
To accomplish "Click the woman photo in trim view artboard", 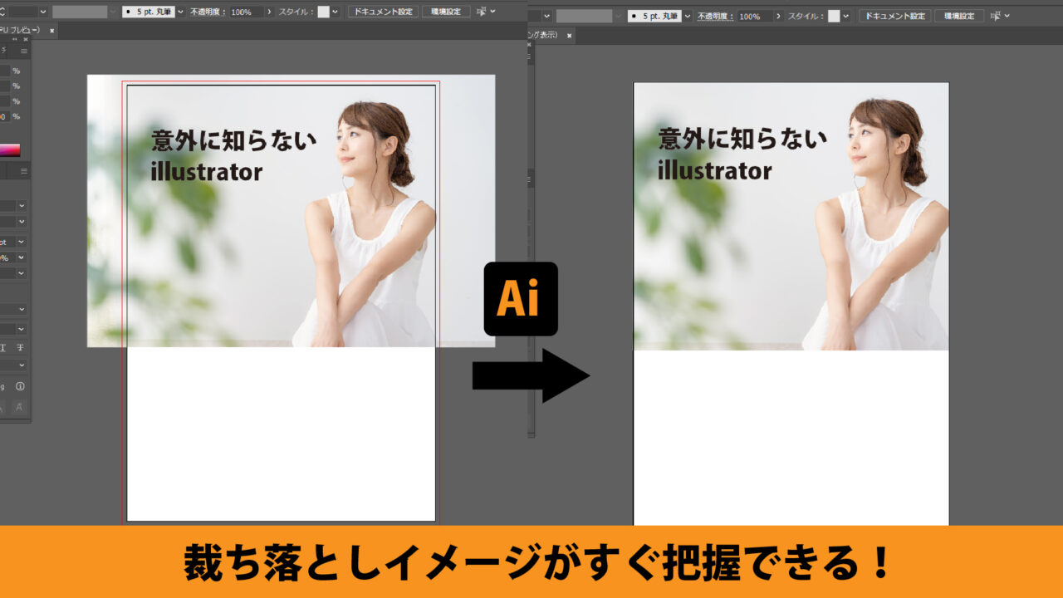I will pos(791,217).
